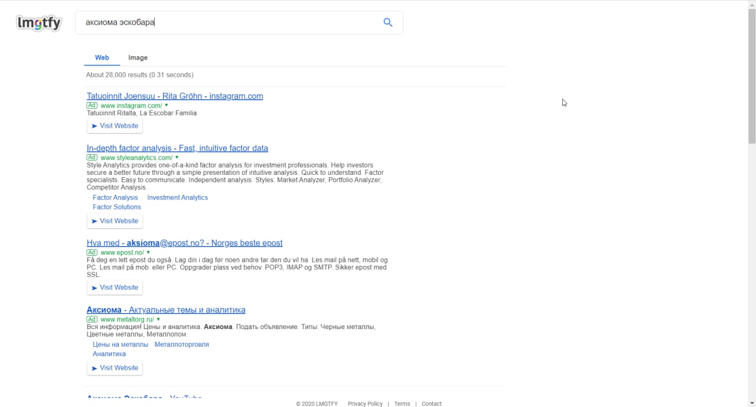The image size is (756, 407).
Task: Click the www.styleanalytics.com green URL
Action: [136, 158]
